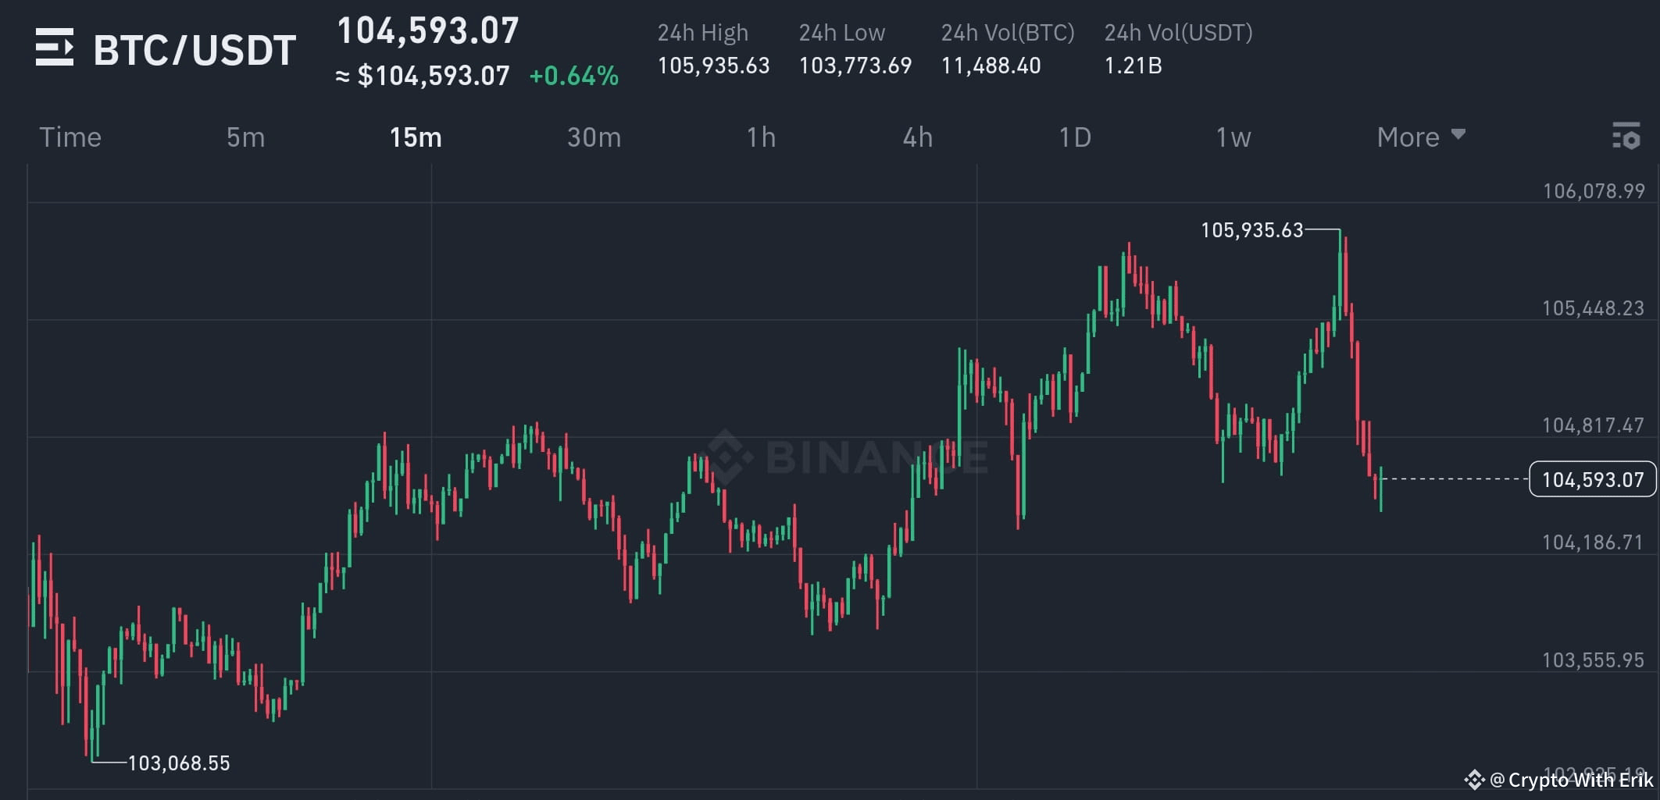Click the 24h Low value 103,773.69
This screenshot has height=800, width=1660.
click(855, 66)
